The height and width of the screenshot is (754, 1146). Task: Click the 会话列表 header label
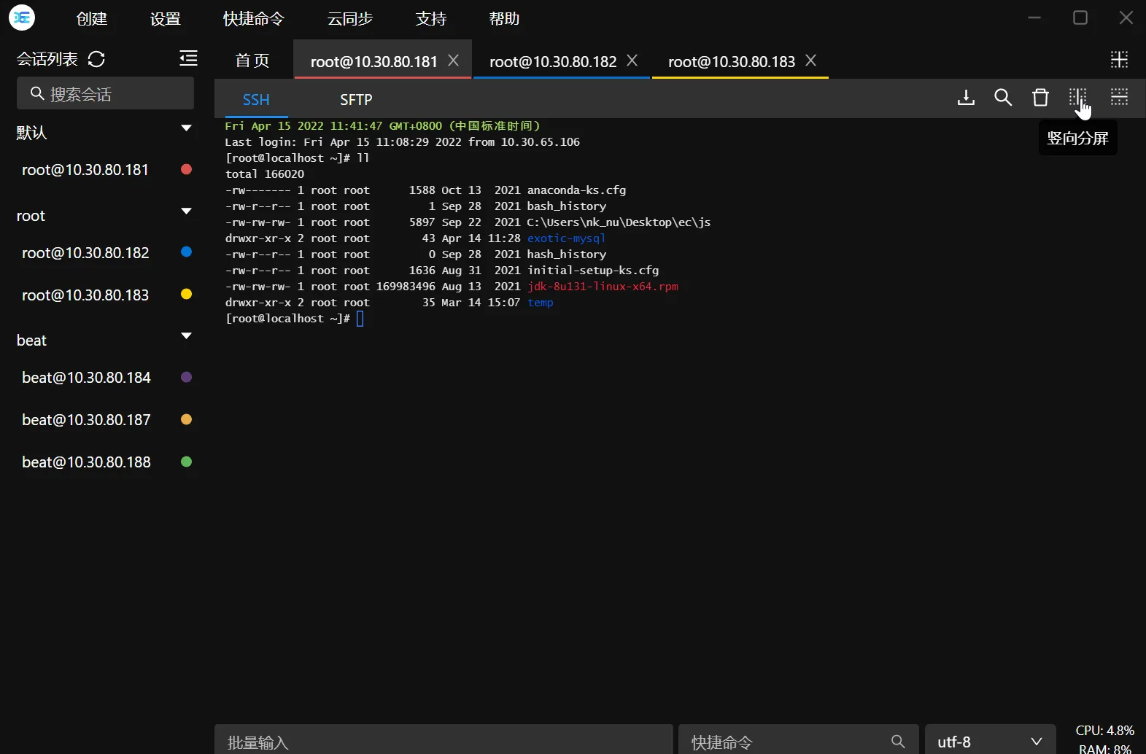tap(47, 59)
